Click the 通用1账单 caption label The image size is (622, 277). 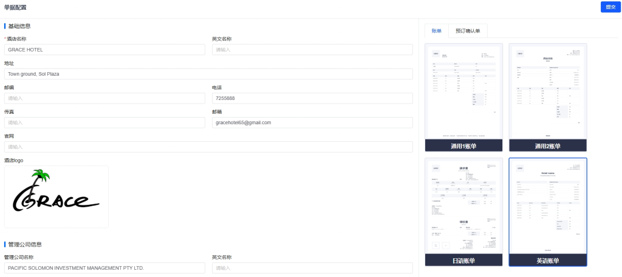click(x=463, y=146)
